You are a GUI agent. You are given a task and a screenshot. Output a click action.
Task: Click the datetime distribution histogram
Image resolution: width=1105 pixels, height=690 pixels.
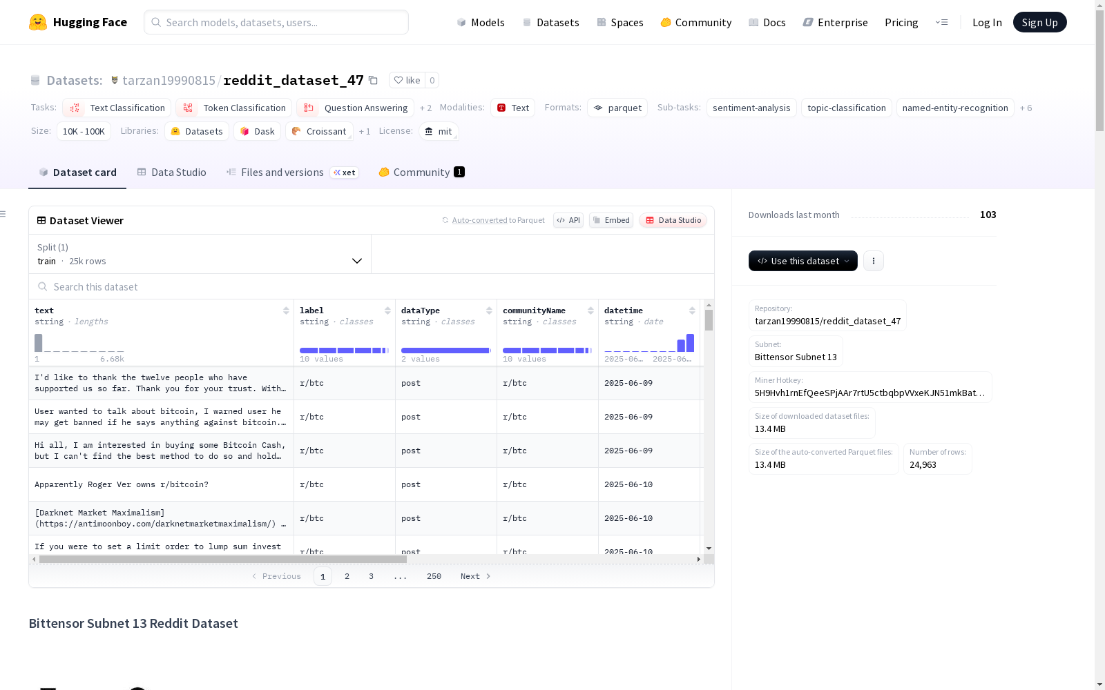point(649,343)
